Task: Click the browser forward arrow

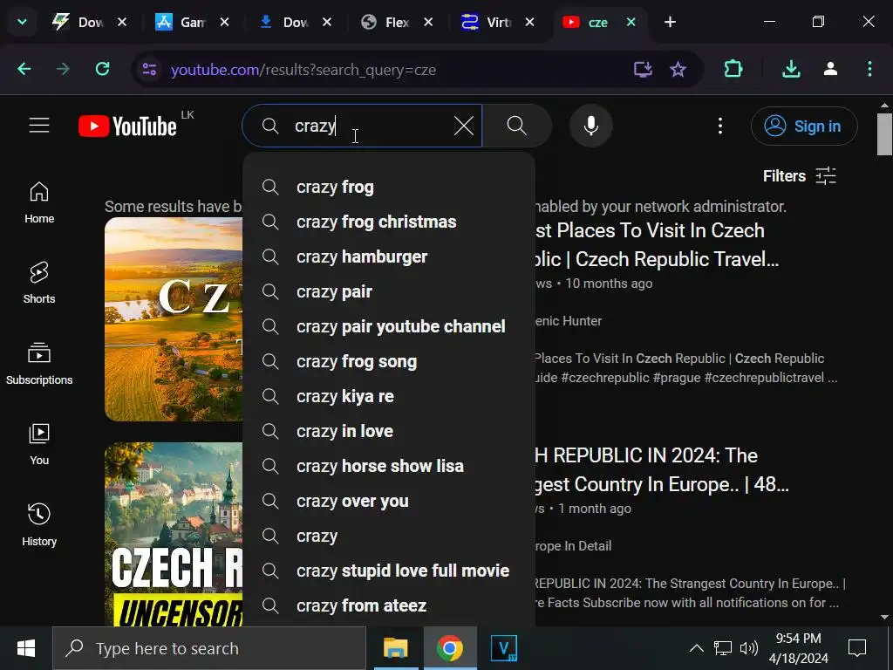Action: (x=63, y=70)
